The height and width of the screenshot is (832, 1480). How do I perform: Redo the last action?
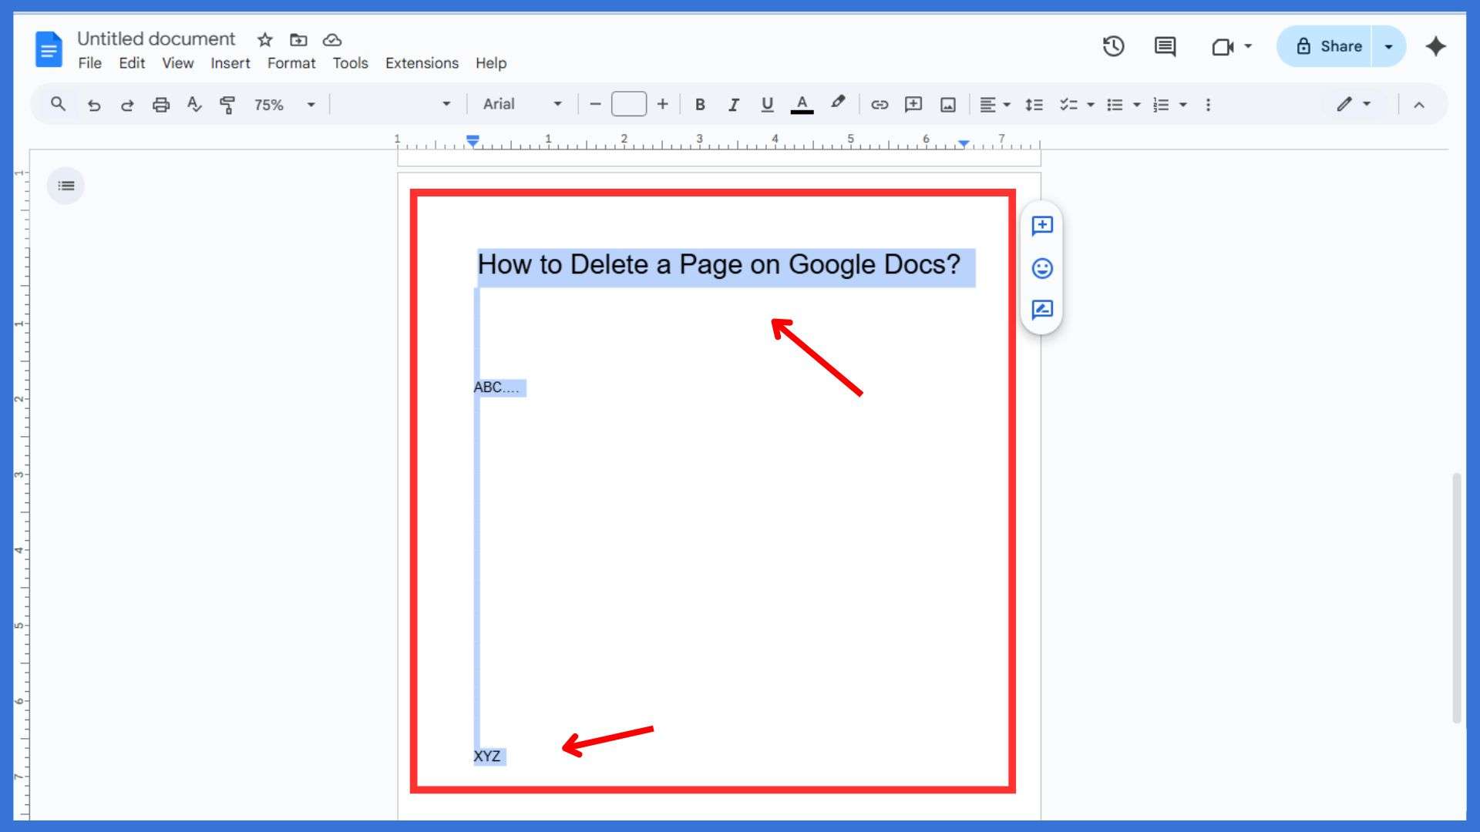tap(127, 105)
